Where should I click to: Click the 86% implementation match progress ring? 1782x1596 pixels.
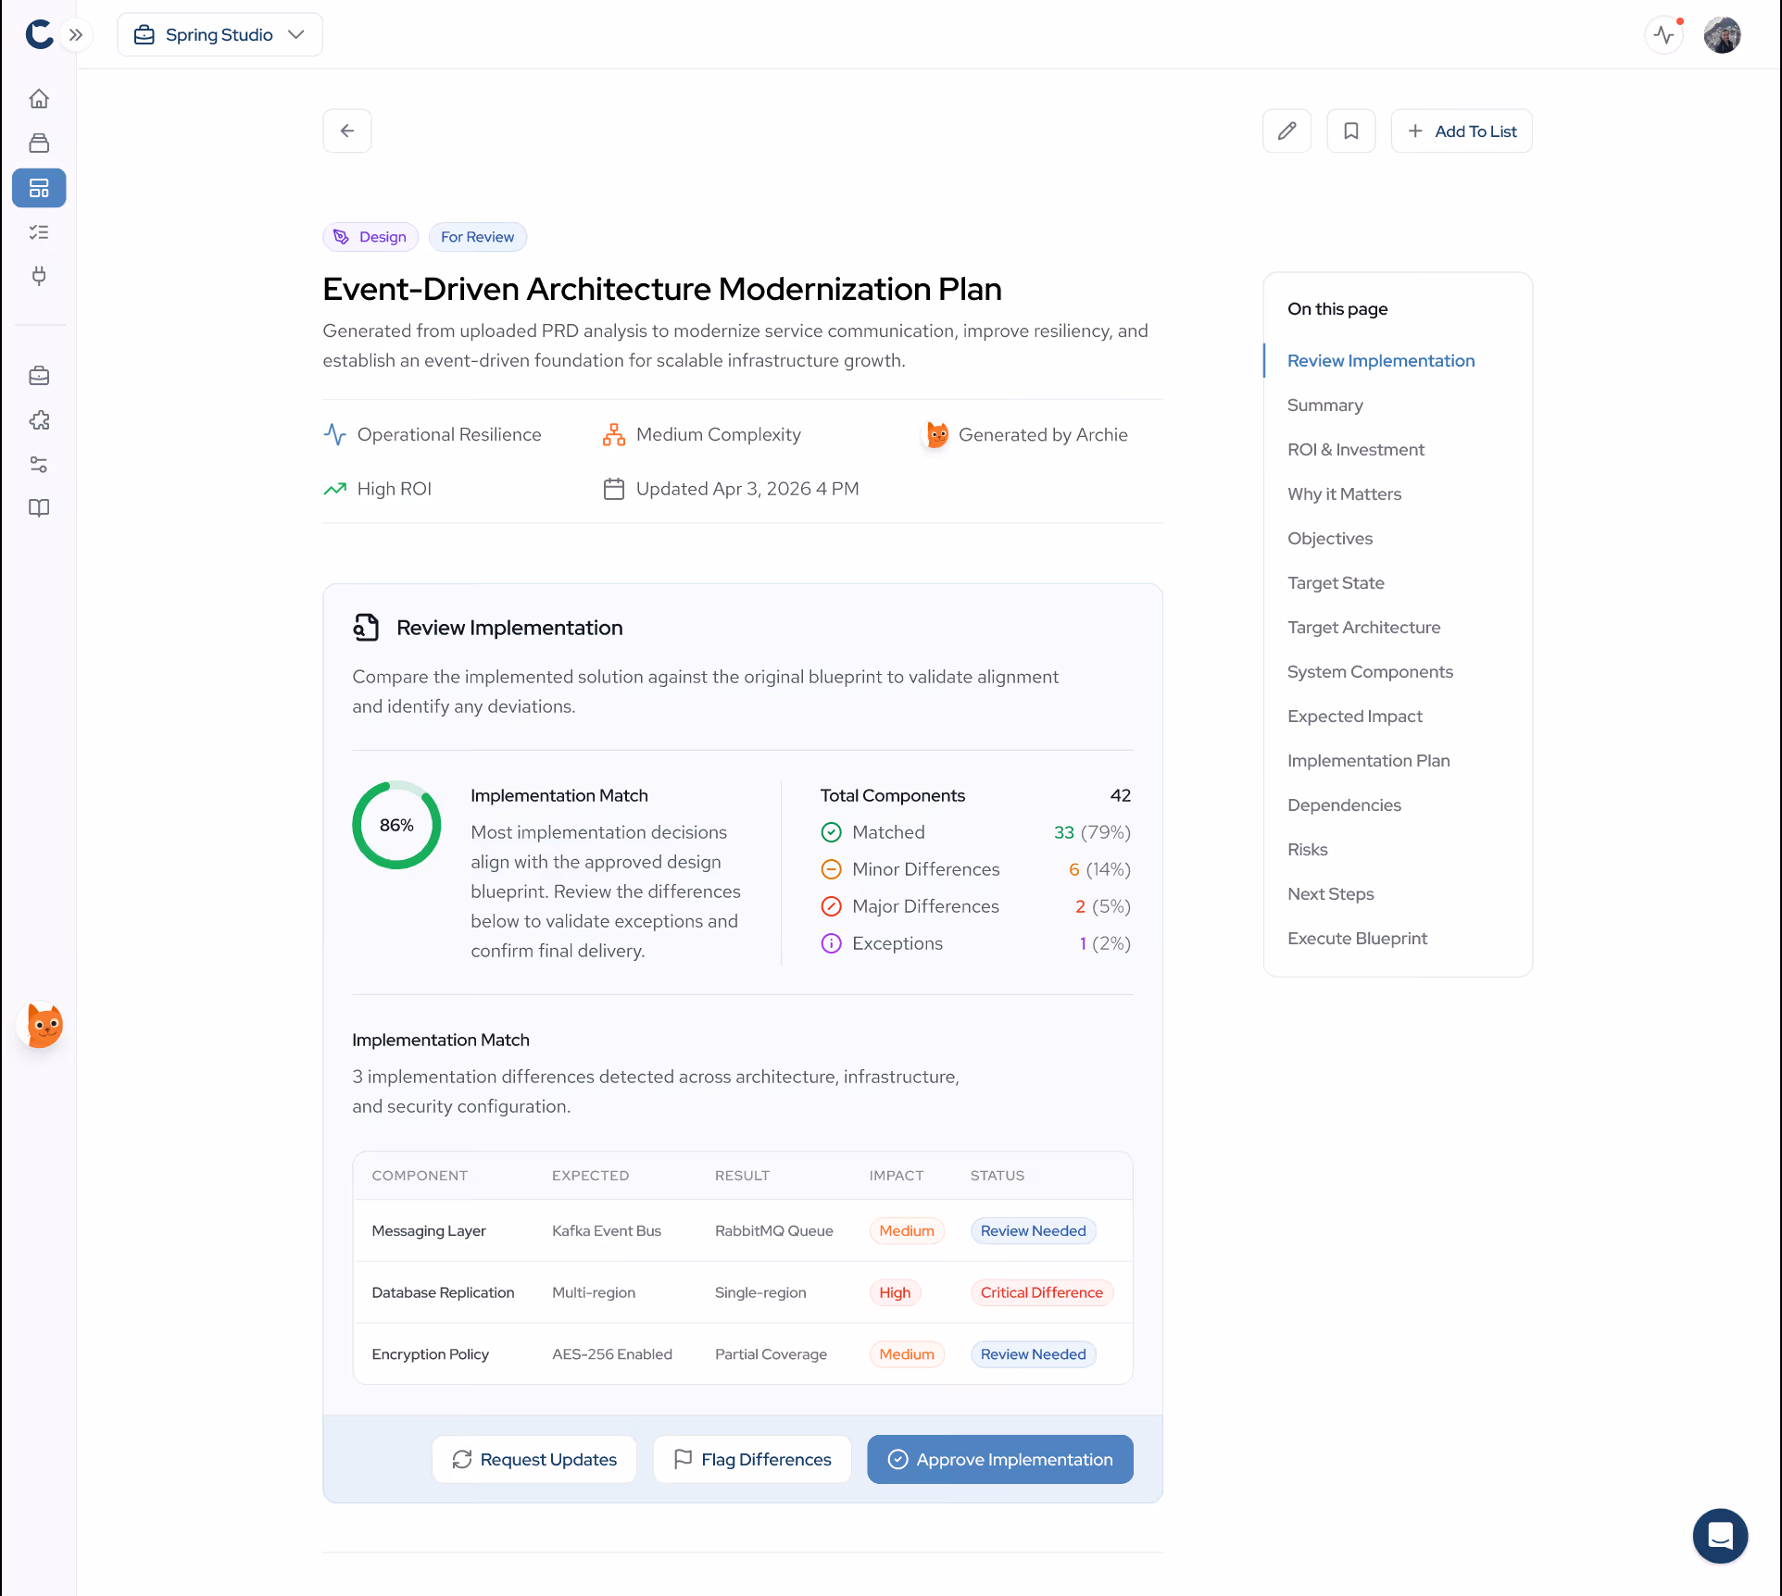pos(396,825)
